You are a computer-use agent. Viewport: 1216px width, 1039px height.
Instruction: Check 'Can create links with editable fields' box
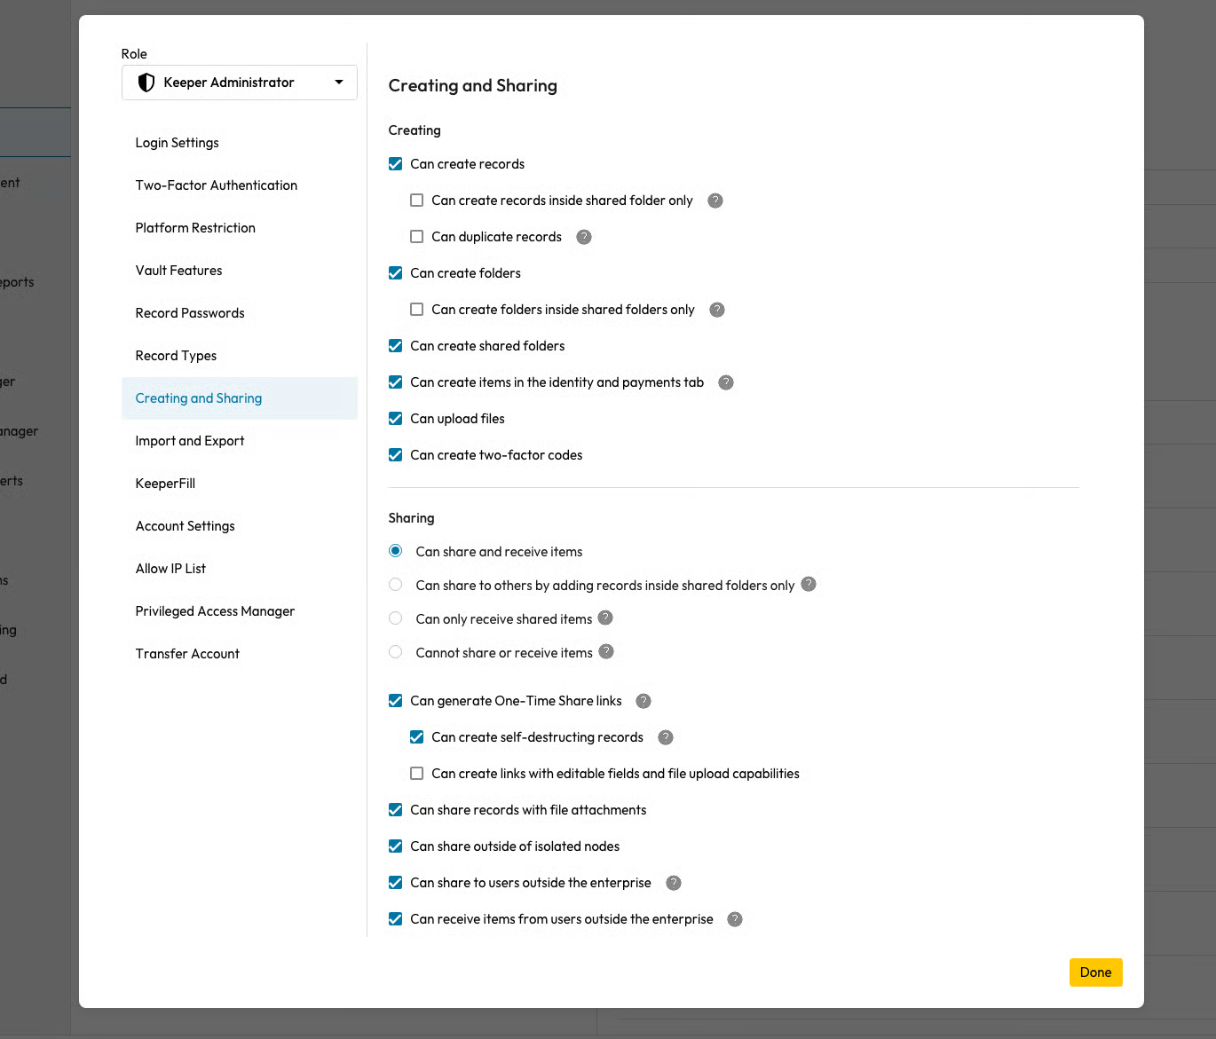click(x=417, y=774)
